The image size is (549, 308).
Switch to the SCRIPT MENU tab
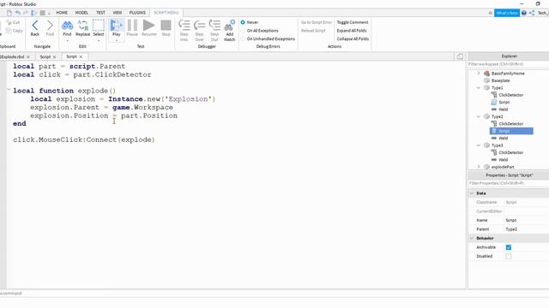(x=166, y=13)
